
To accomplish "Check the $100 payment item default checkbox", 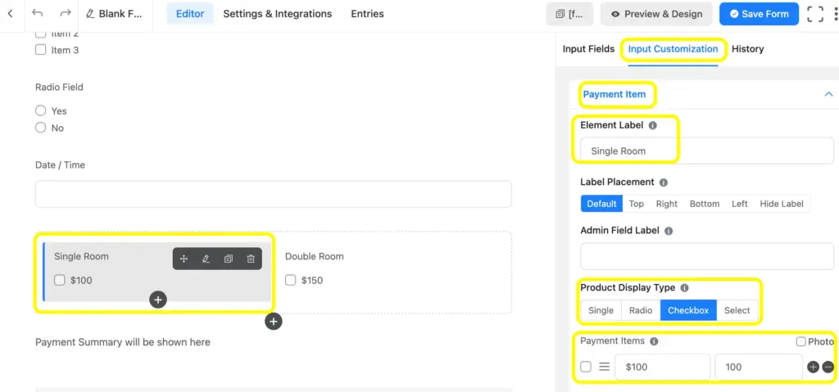I will (x=586, y=367).
